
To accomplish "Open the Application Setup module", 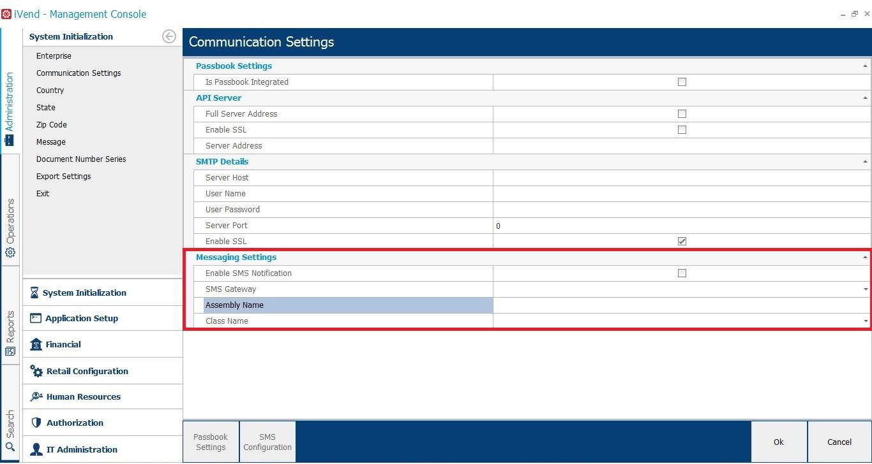I will tap(103, 318).
